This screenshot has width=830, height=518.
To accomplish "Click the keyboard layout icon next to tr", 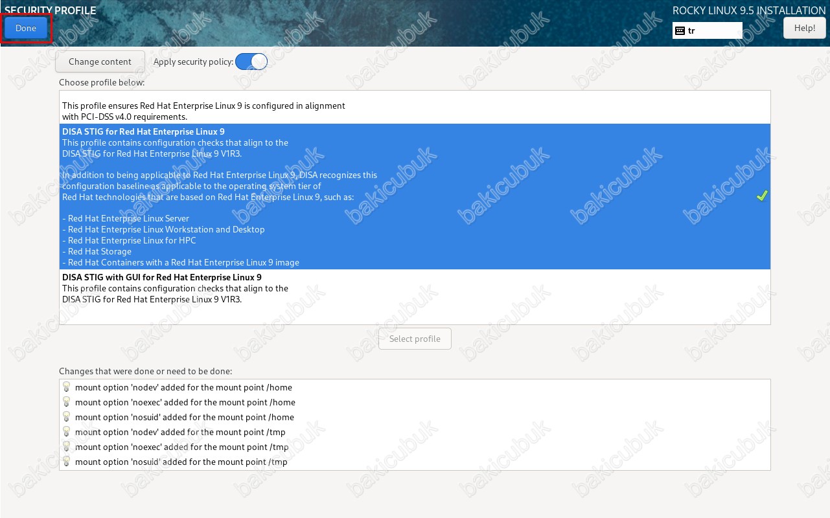I will coord(680,30).
